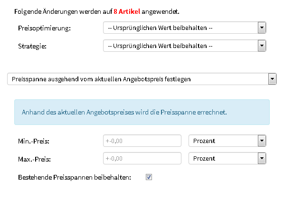Screen dimensions: 284x201
Task: Click the Preisoptimierung label
Action: click(x=44, y=29)
